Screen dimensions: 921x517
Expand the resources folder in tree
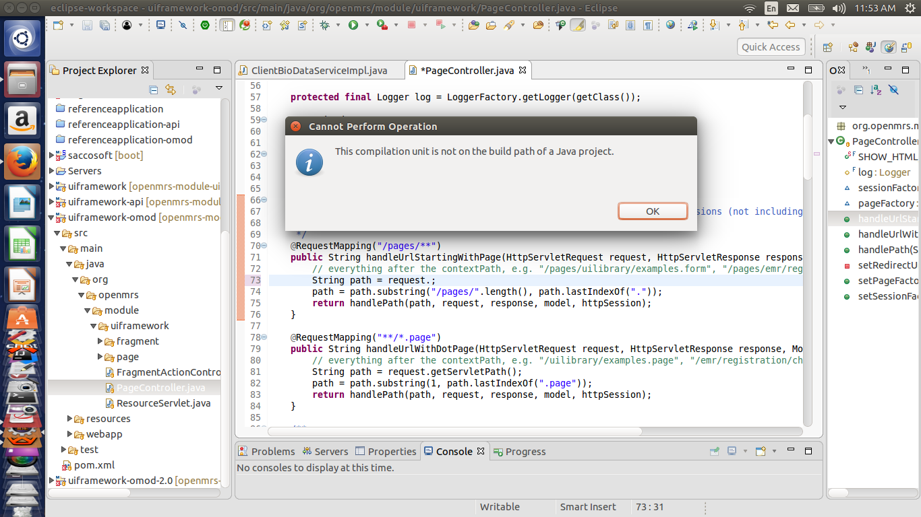click(x=70, y=419)
